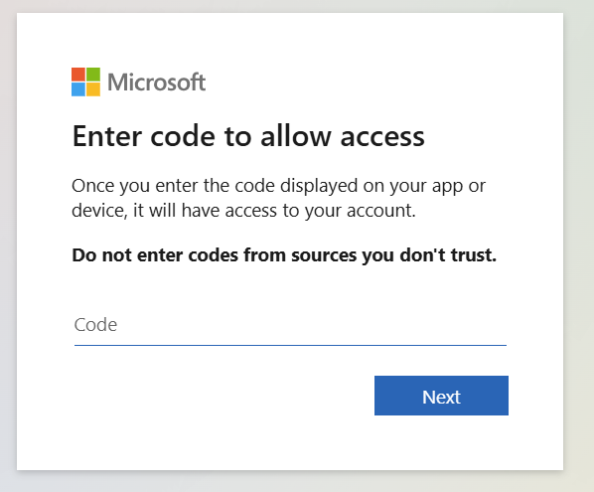This screenshot has width=594, height=492.
Task: Click the yellow square of Microsoft logo
Action: 93,89
